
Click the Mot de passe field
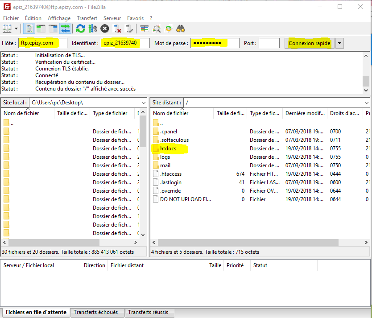pyautogui.click(x=215, y=43)
